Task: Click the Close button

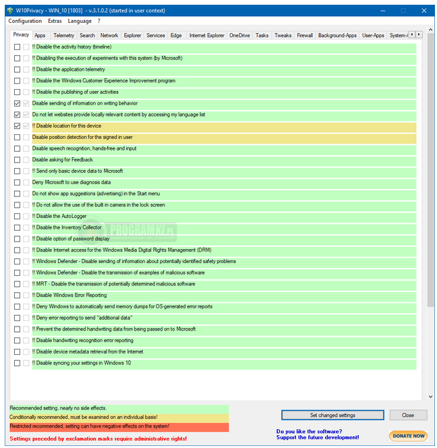Action: pyautogui.click(x=408, y=415)
